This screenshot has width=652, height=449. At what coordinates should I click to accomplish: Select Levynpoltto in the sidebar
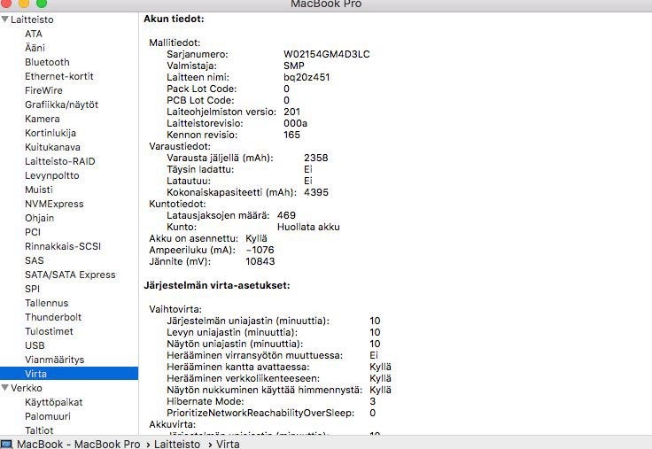coord(52,175)
